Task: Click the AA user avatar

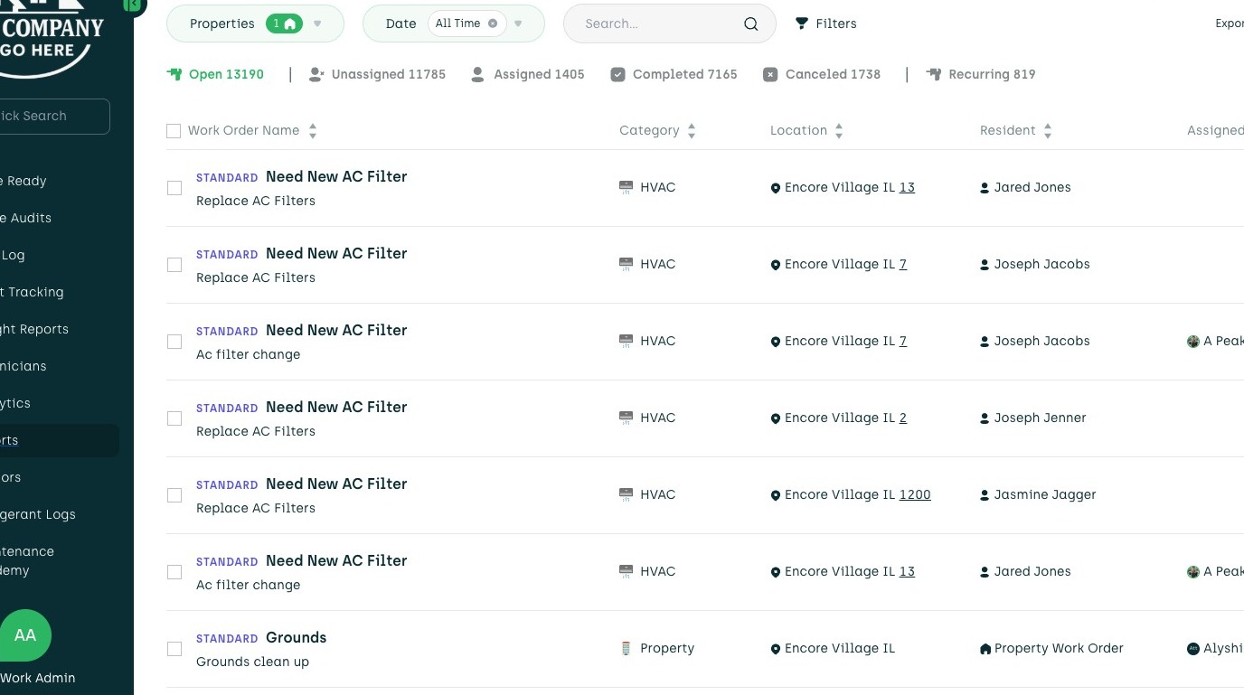Action: (25, 635)
